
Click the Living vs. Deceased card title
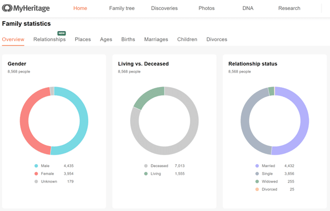click(143, 64)
